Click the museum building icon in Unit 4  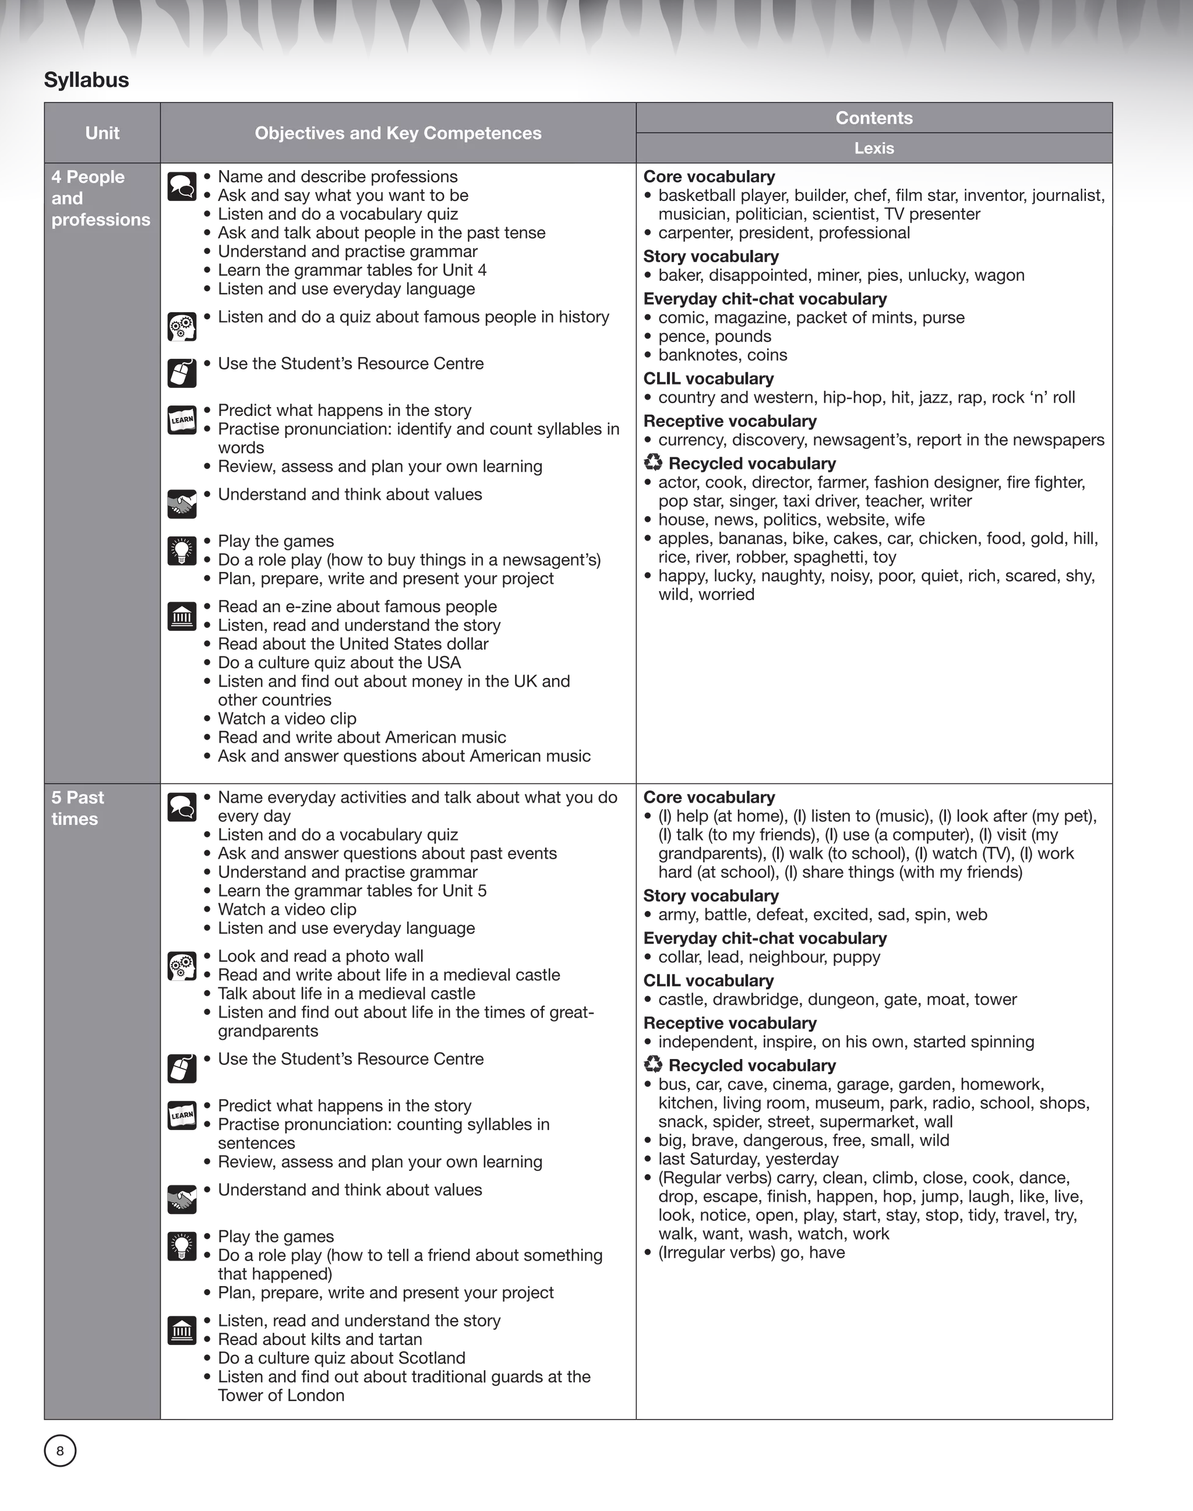[x=182, y=617]
